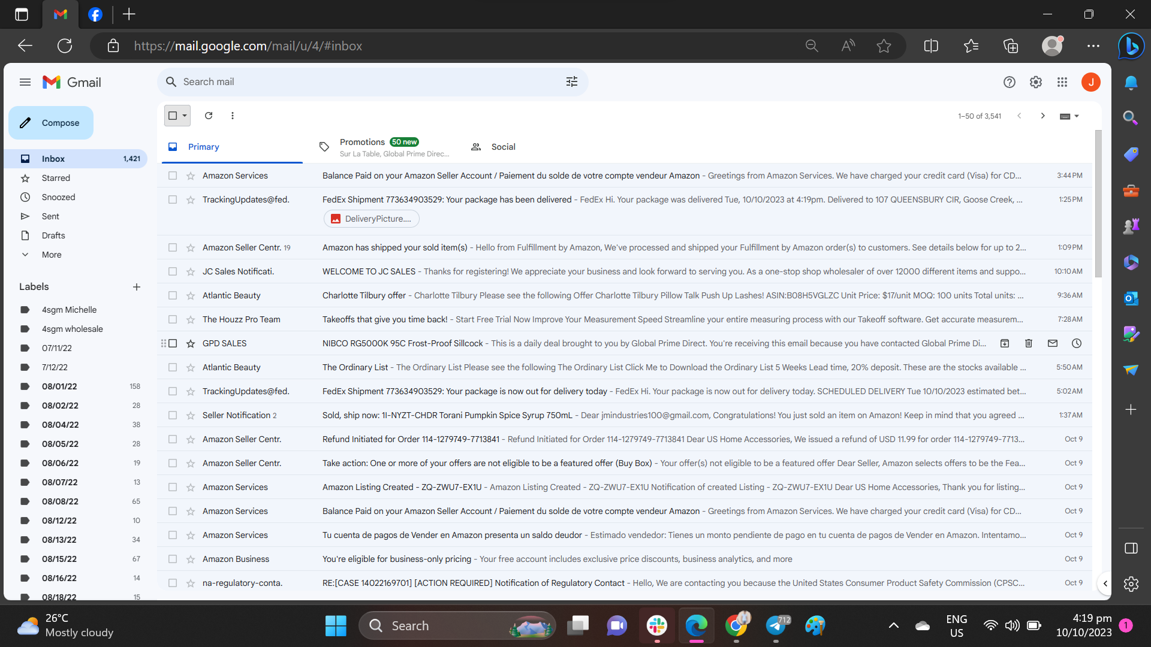
Task: Click the search options filter icon
Action: click(x=572, y=82)
